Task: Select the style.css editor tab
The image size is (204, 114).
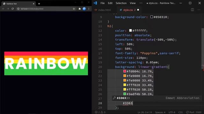Action: coord(128,10)
